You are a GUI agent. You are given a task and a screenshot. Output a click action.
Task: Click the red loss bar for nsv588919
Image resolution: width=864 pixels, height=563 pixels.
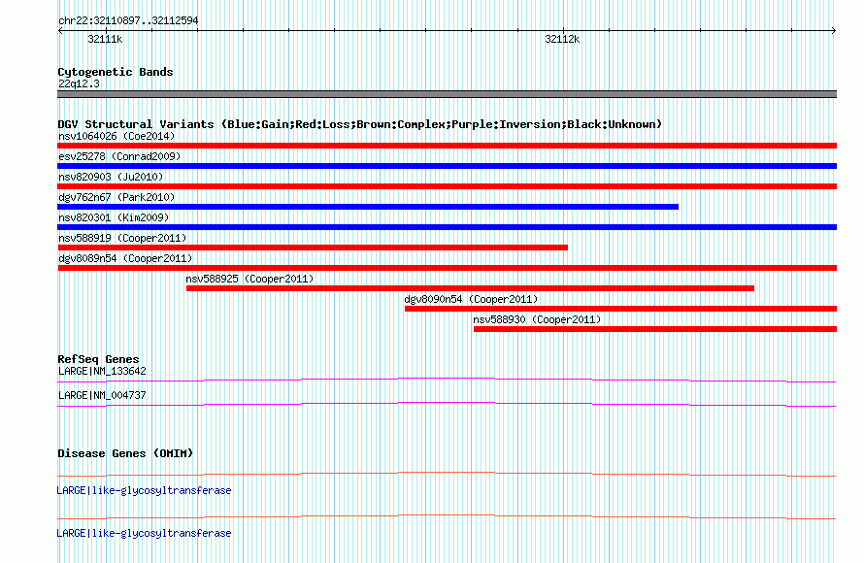point(313,248)
